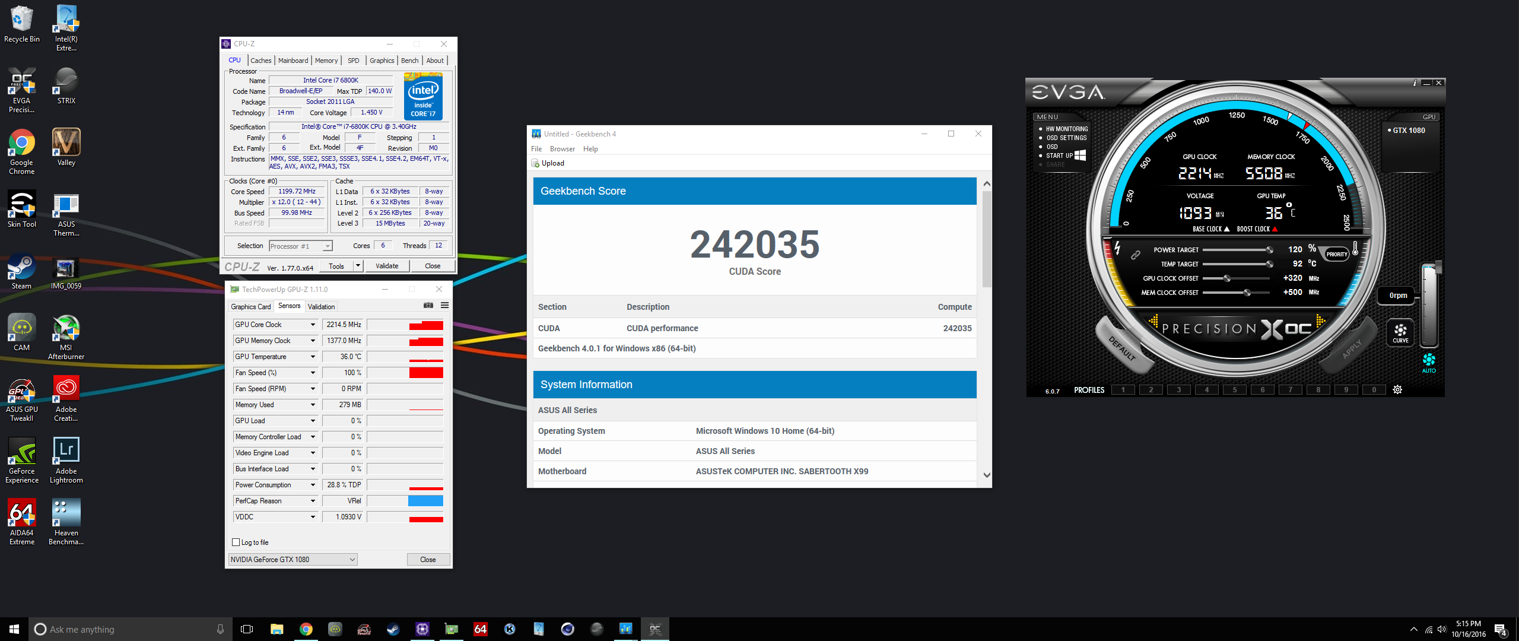
Task: Open OSD SETTINGS menu item
Action: pyautogui.click(x=1066, y=138)
